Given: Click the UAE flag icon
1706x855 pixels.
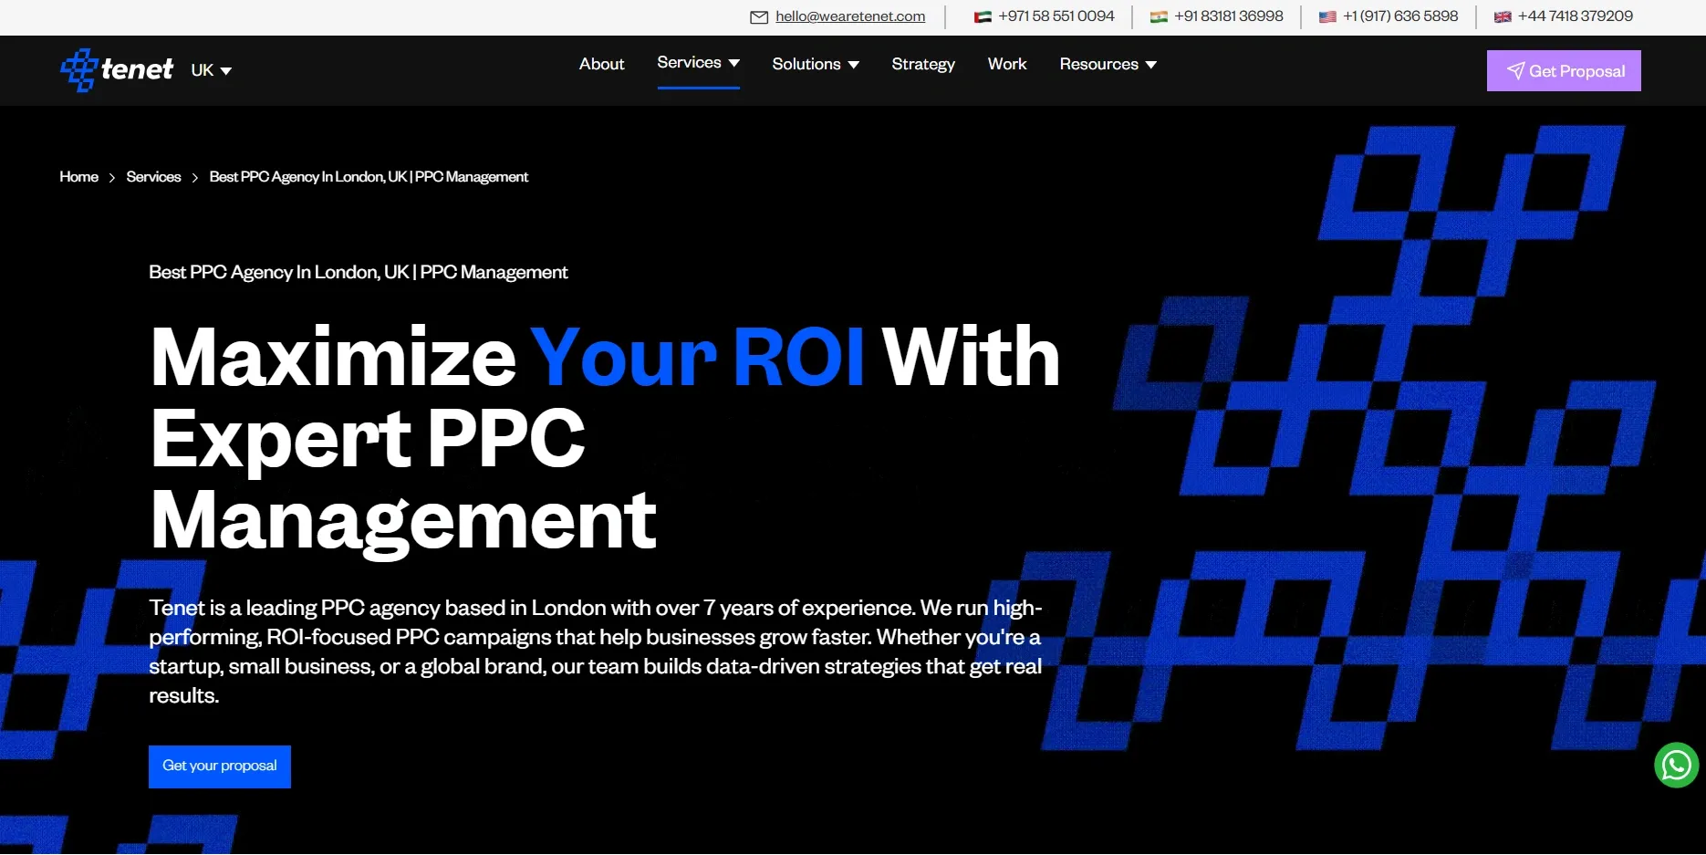Looking at the screenshot, I should [x=983, y=17].
